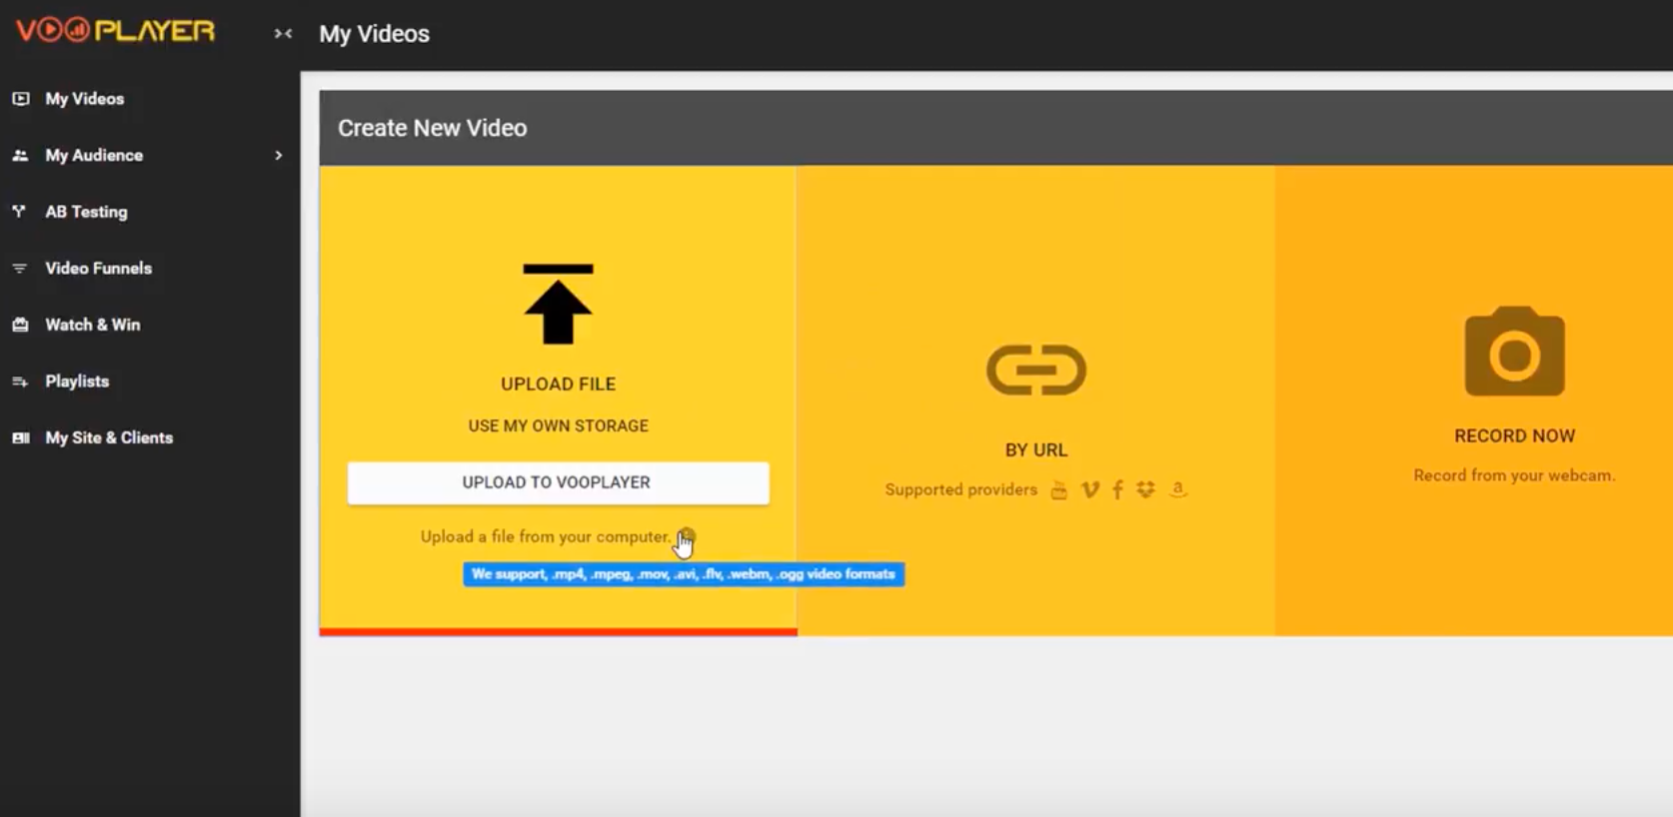Image resolution: width=1673 pixels, height=817 pixels.
Task: Expand the My Audience submenu chevron
Action: (x=279, y=155)
